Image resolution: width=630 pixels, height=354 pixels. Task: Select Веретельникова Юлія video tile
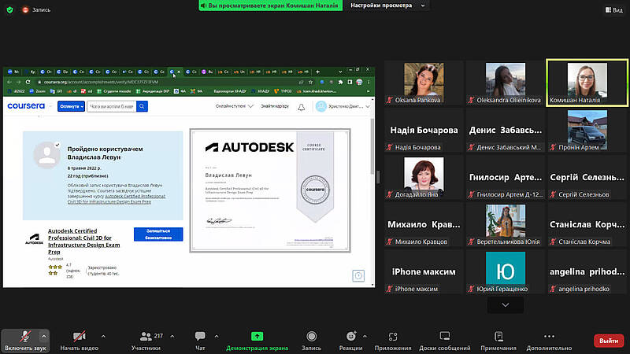[506, 224]
